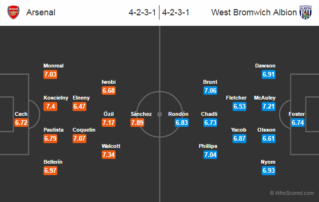Viewport: 319px width, 202px height.
Task: Click Rondón's 6.83 rating badge
Action: [181, 123]
